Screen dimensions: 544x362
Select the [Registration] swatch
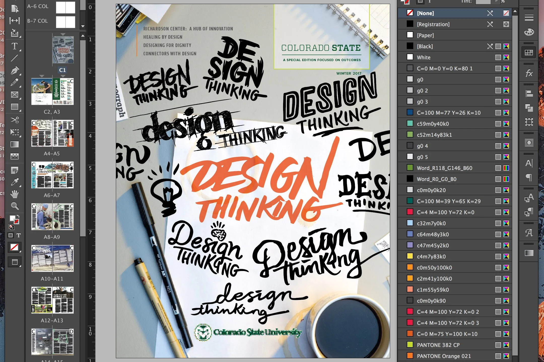coord(455,24)
